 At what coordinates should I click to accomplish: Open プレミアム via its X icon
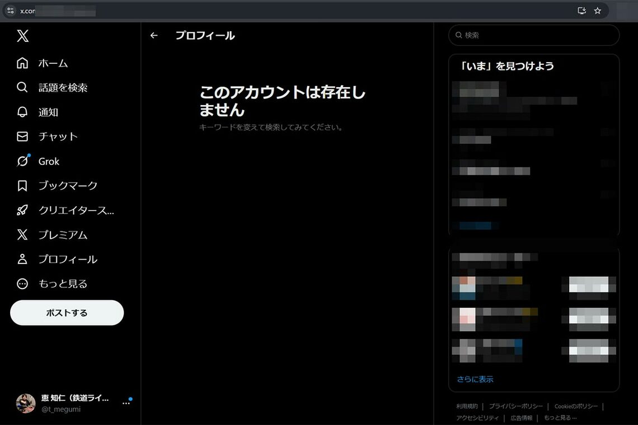pyautogui.click(x=22, y=234)
